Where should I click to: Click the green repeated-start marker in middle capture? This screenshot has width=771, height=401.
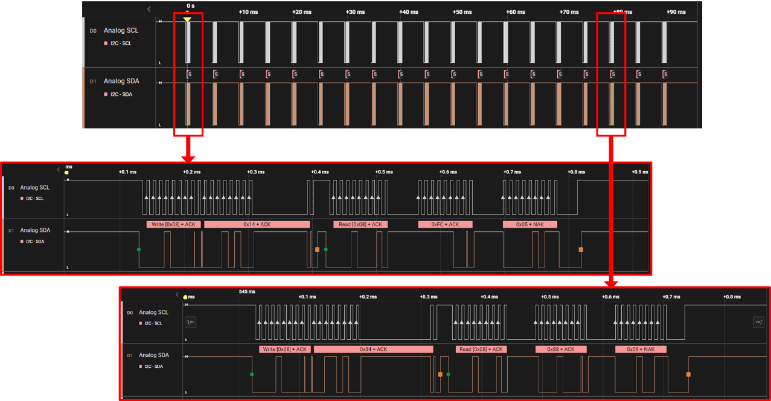[326, 249]
